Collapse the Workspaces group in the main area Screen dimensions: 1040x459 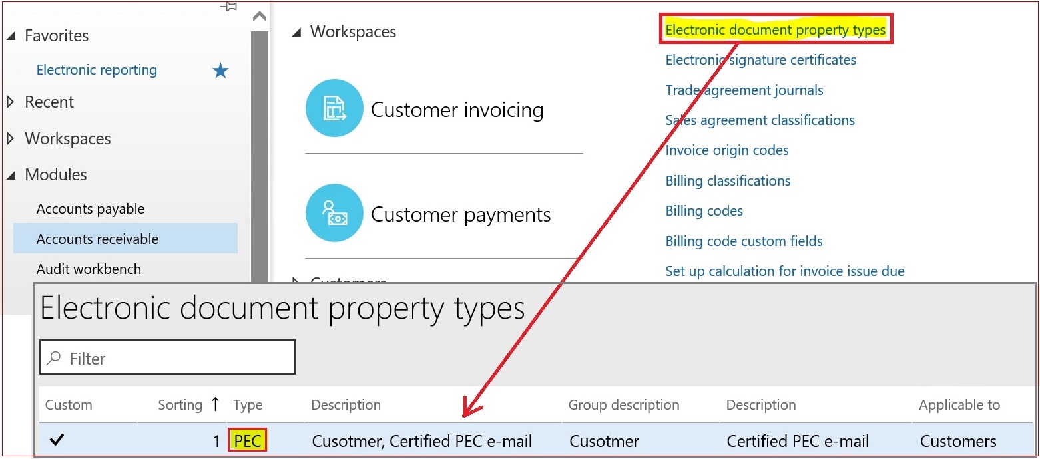296,32
